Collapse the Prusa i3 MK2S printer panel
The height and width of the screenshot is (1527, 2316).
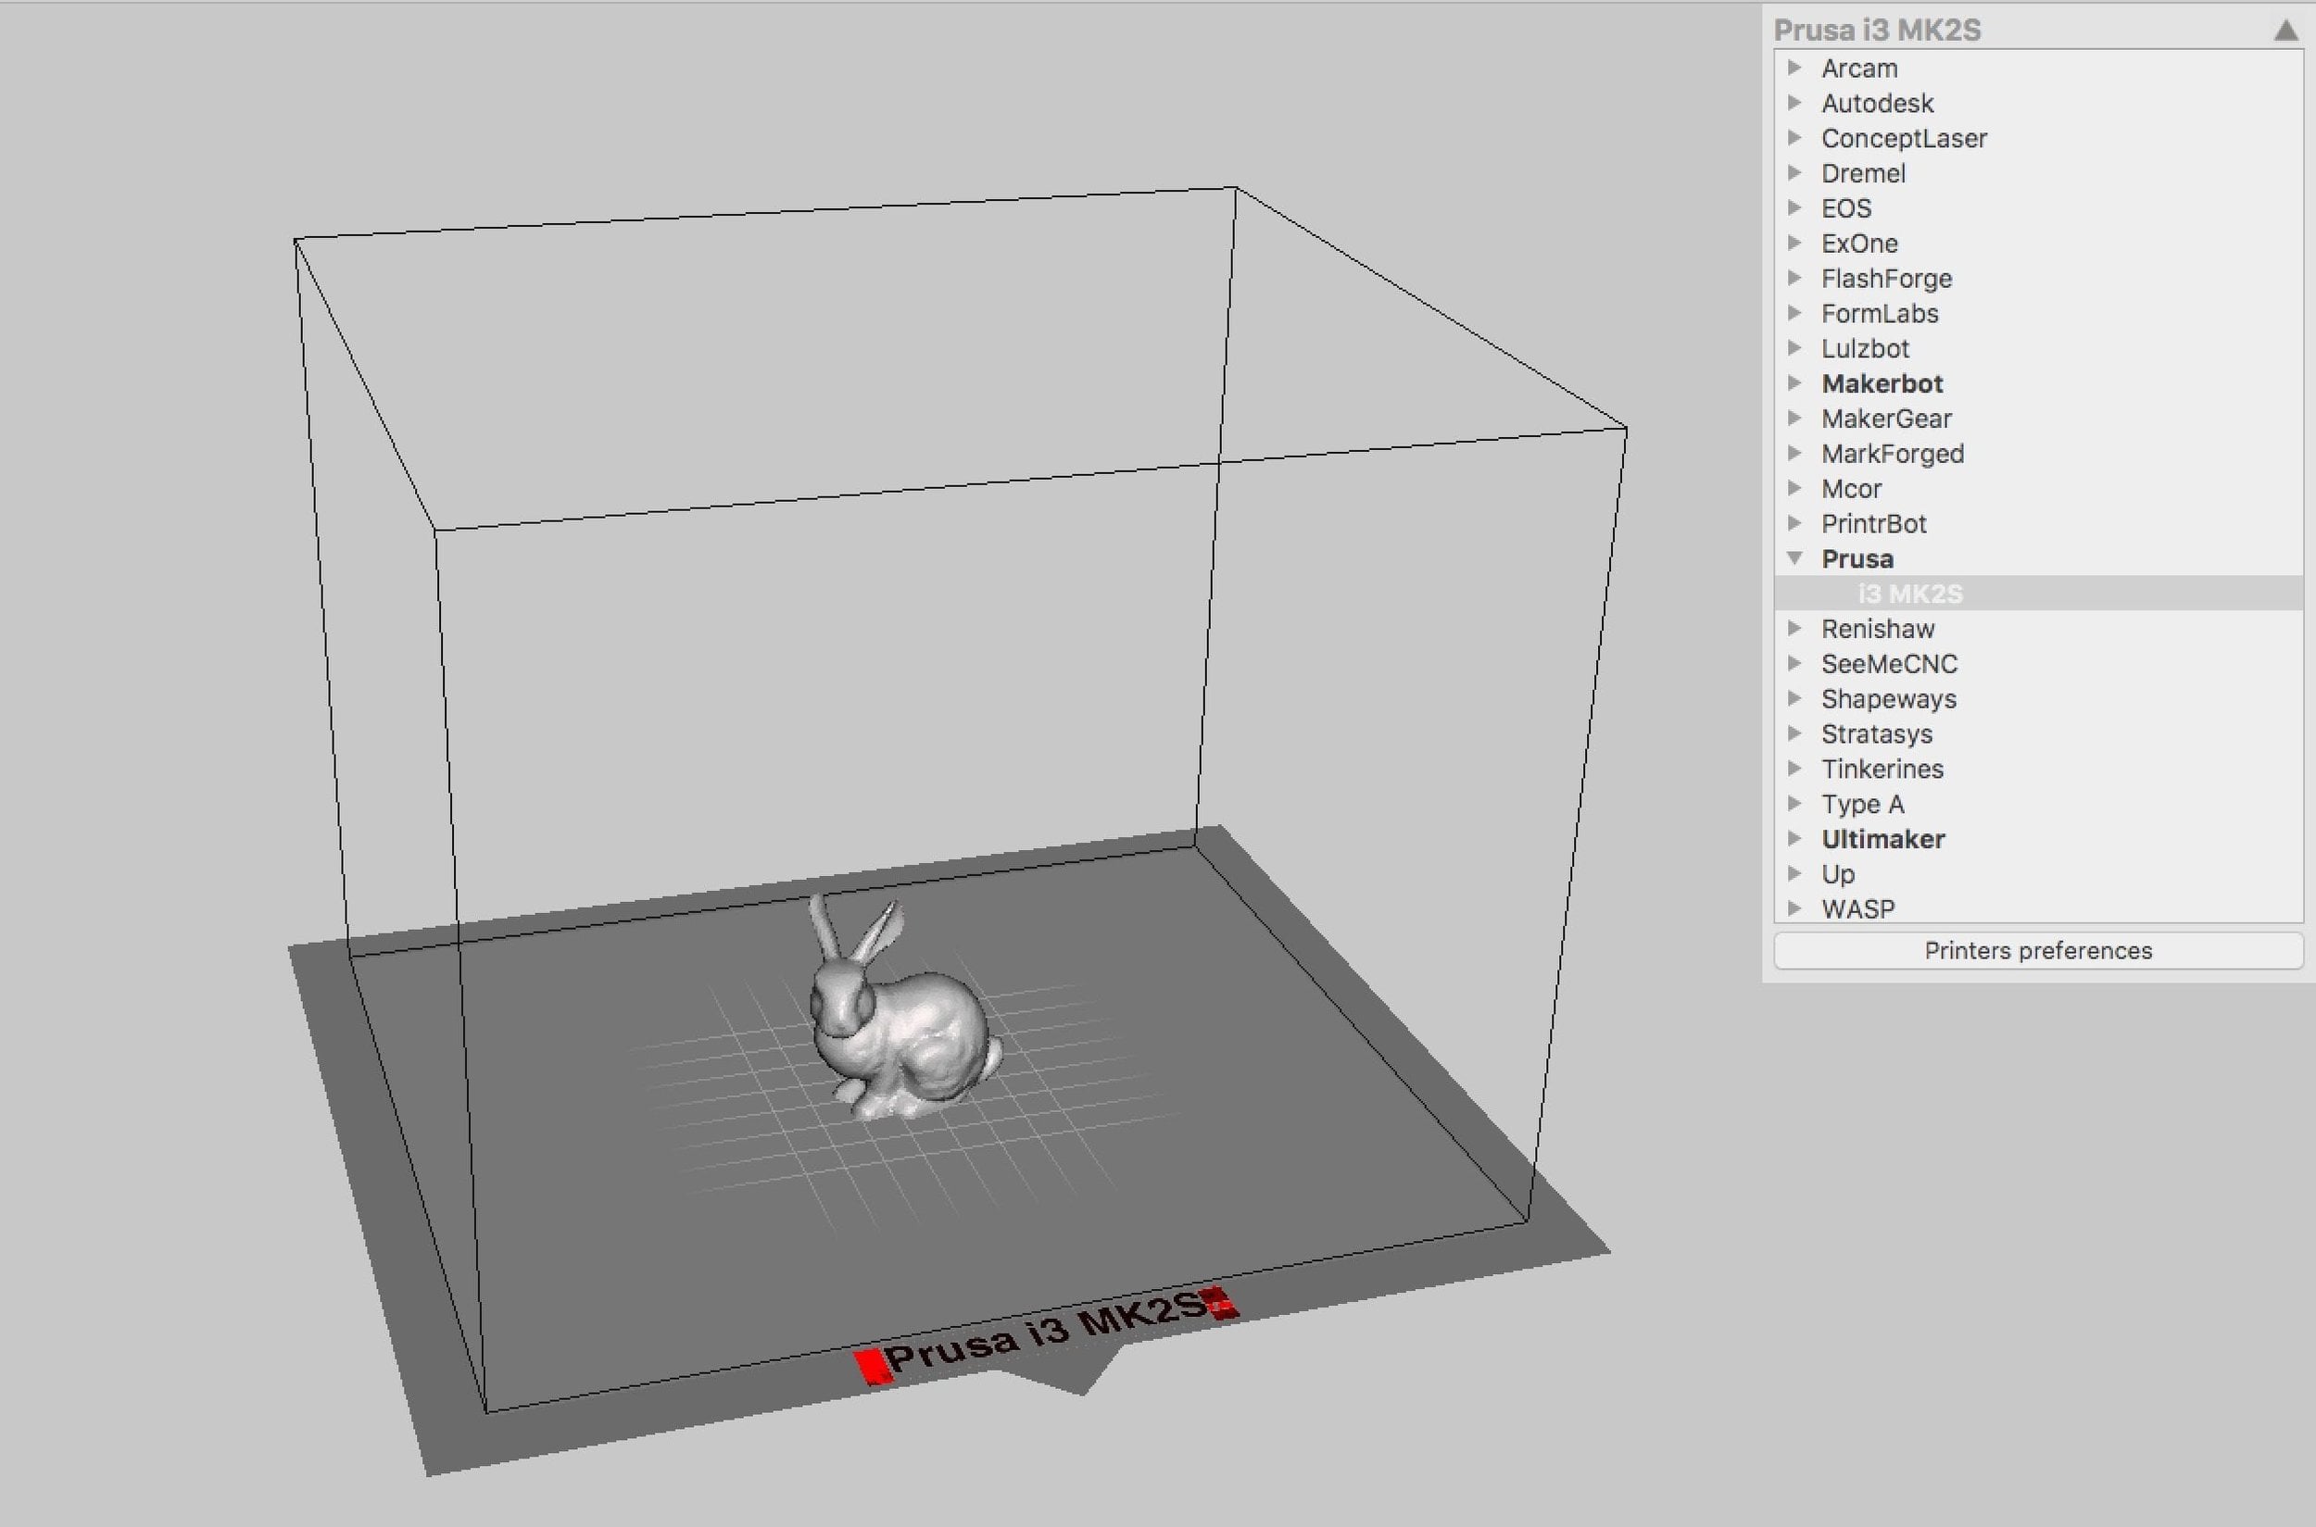click(2285, 31)
